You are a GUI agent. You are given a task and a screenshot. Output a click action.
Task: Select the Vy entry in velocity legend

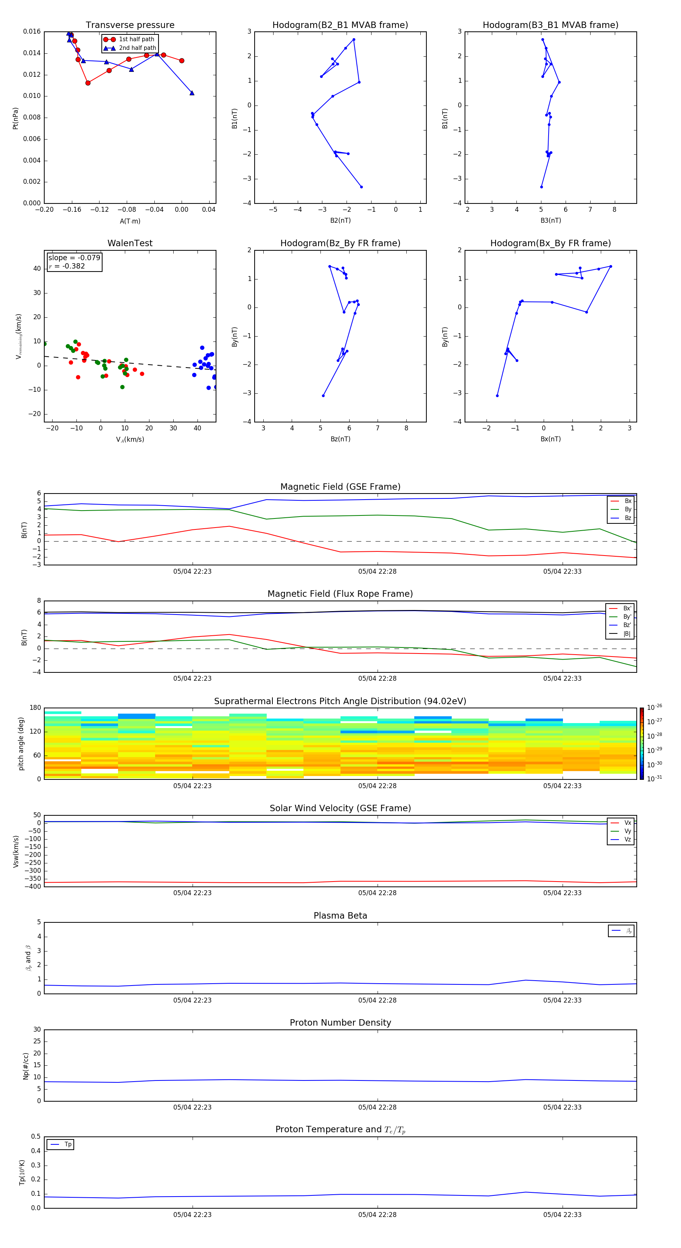click(x=621, y=831)
